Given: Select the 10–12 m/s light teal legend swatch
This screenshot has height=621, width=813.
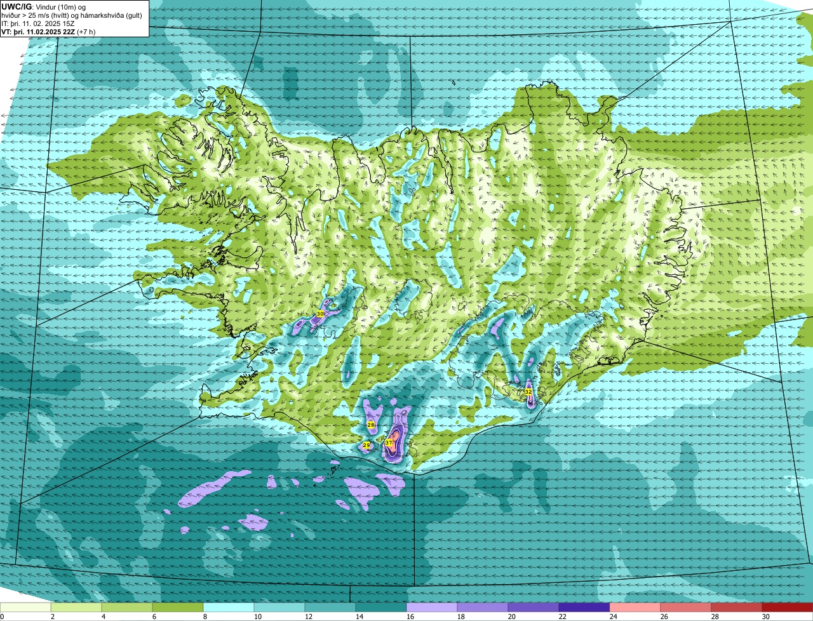Looking at the screenshot, I should click(x=279, y=607).
